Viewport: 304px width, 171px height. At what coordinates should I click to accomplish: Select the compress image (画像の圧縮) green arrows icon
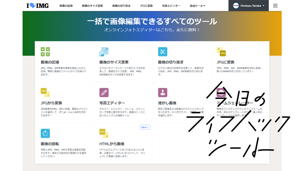point(45,52)
